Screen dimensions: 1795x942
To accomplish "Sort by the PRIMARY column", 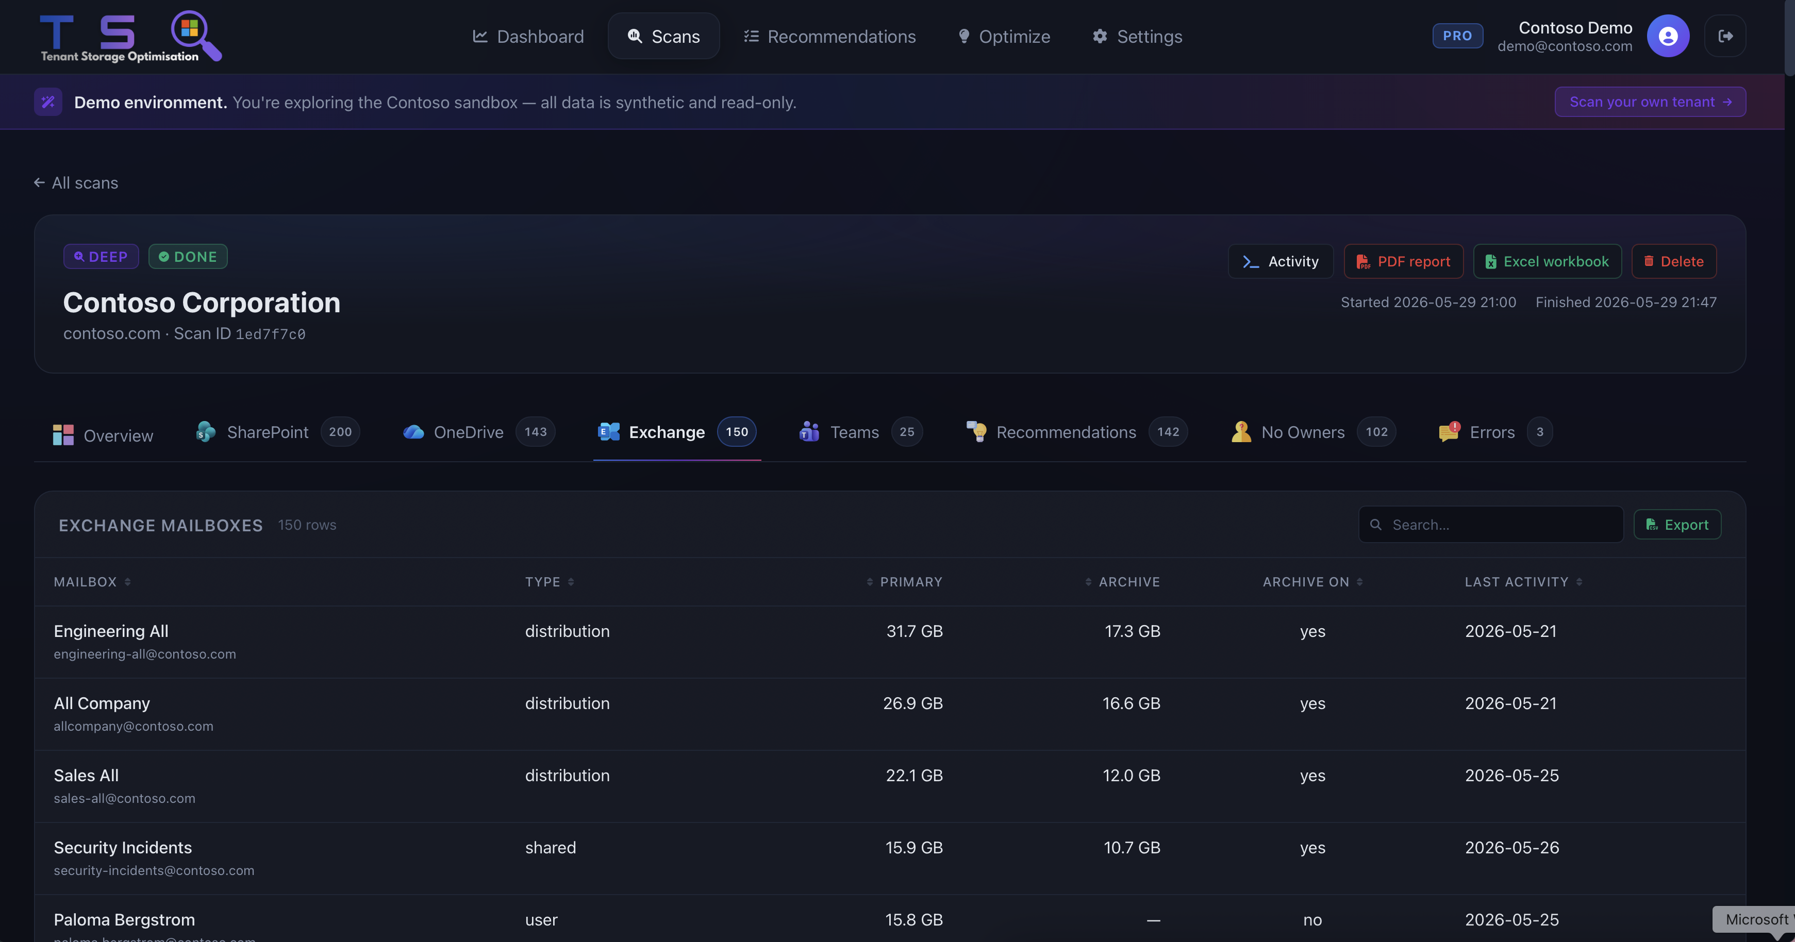I will pos(904,582).
